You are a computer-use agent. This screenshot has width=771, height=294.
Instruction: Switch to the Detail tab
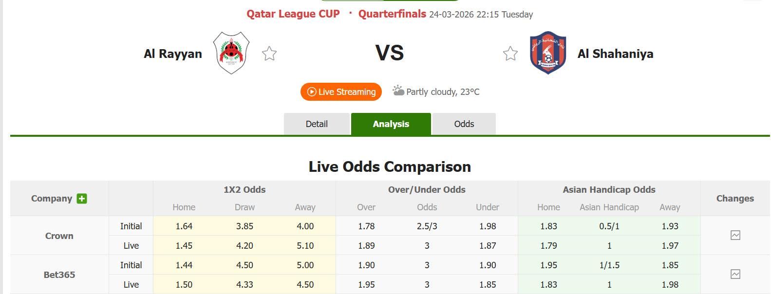pos(317,124)
